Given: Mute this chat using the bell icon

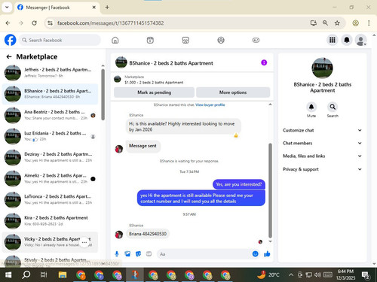Looking at the screenshot, I should click(311, 107).
